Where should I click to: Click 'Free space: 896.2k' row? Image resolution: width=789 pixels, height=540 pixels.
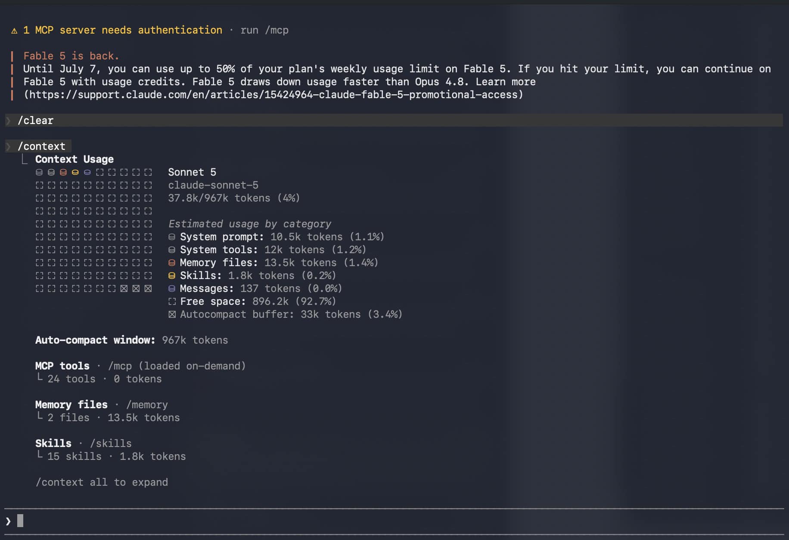pyautogui.click(x=252, y=301)
